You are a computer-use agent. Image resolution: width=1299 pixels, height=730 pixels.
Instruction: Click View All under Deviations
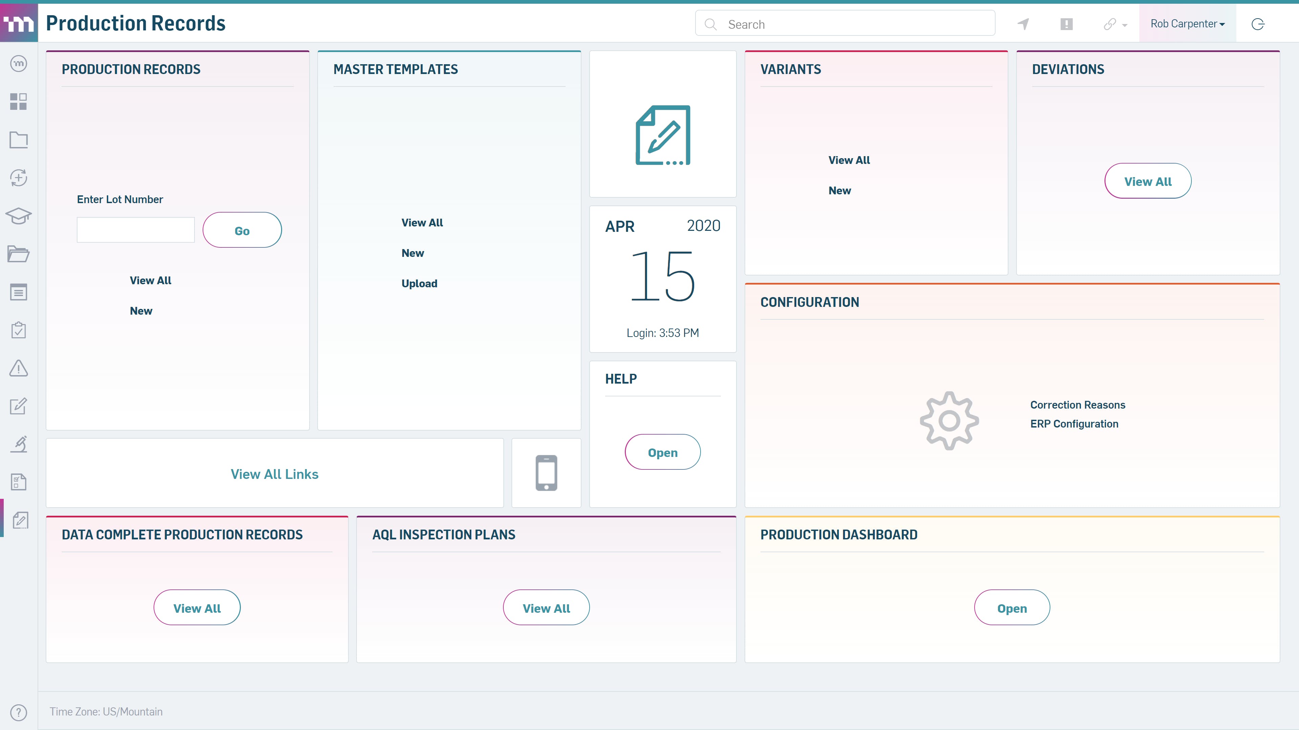[x=1147, y=181]
